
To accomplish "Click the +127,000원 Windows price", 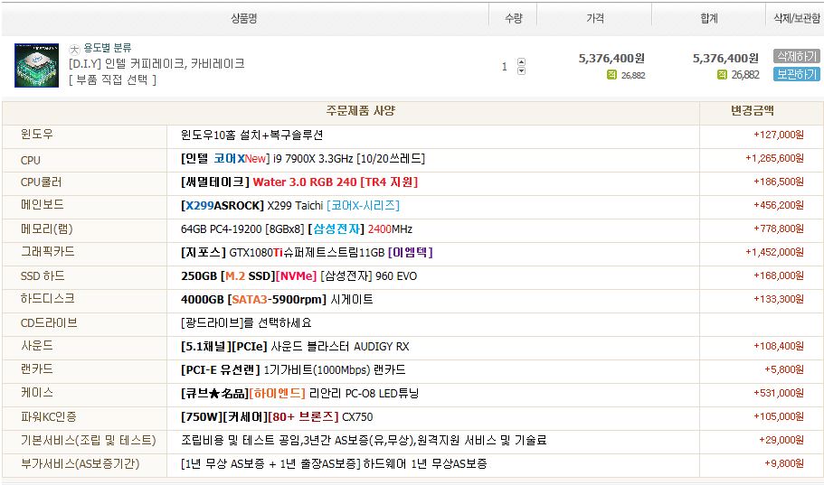I will coord(778,135).
